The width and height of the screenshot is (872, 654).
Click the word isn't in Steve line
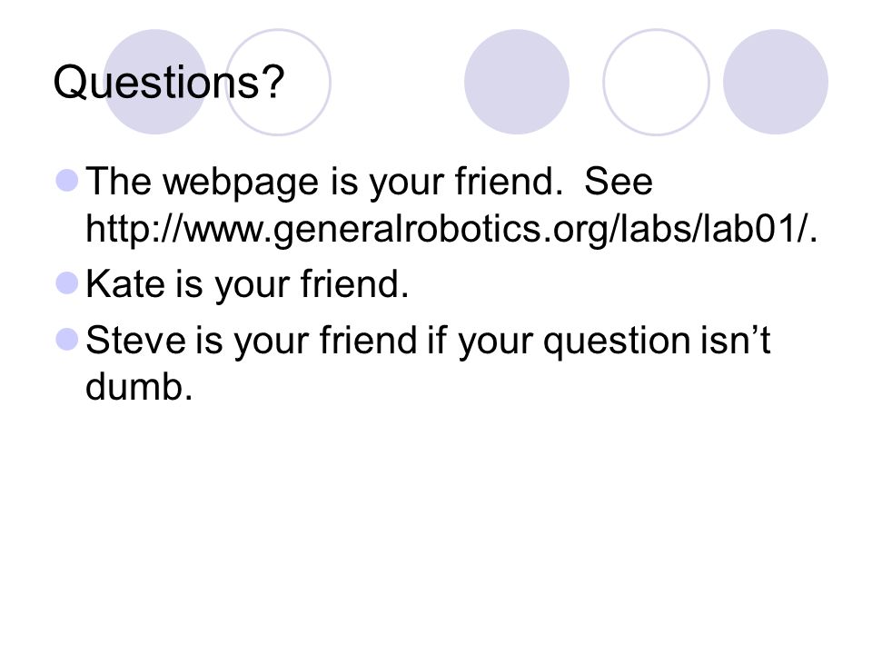point(735,340)
